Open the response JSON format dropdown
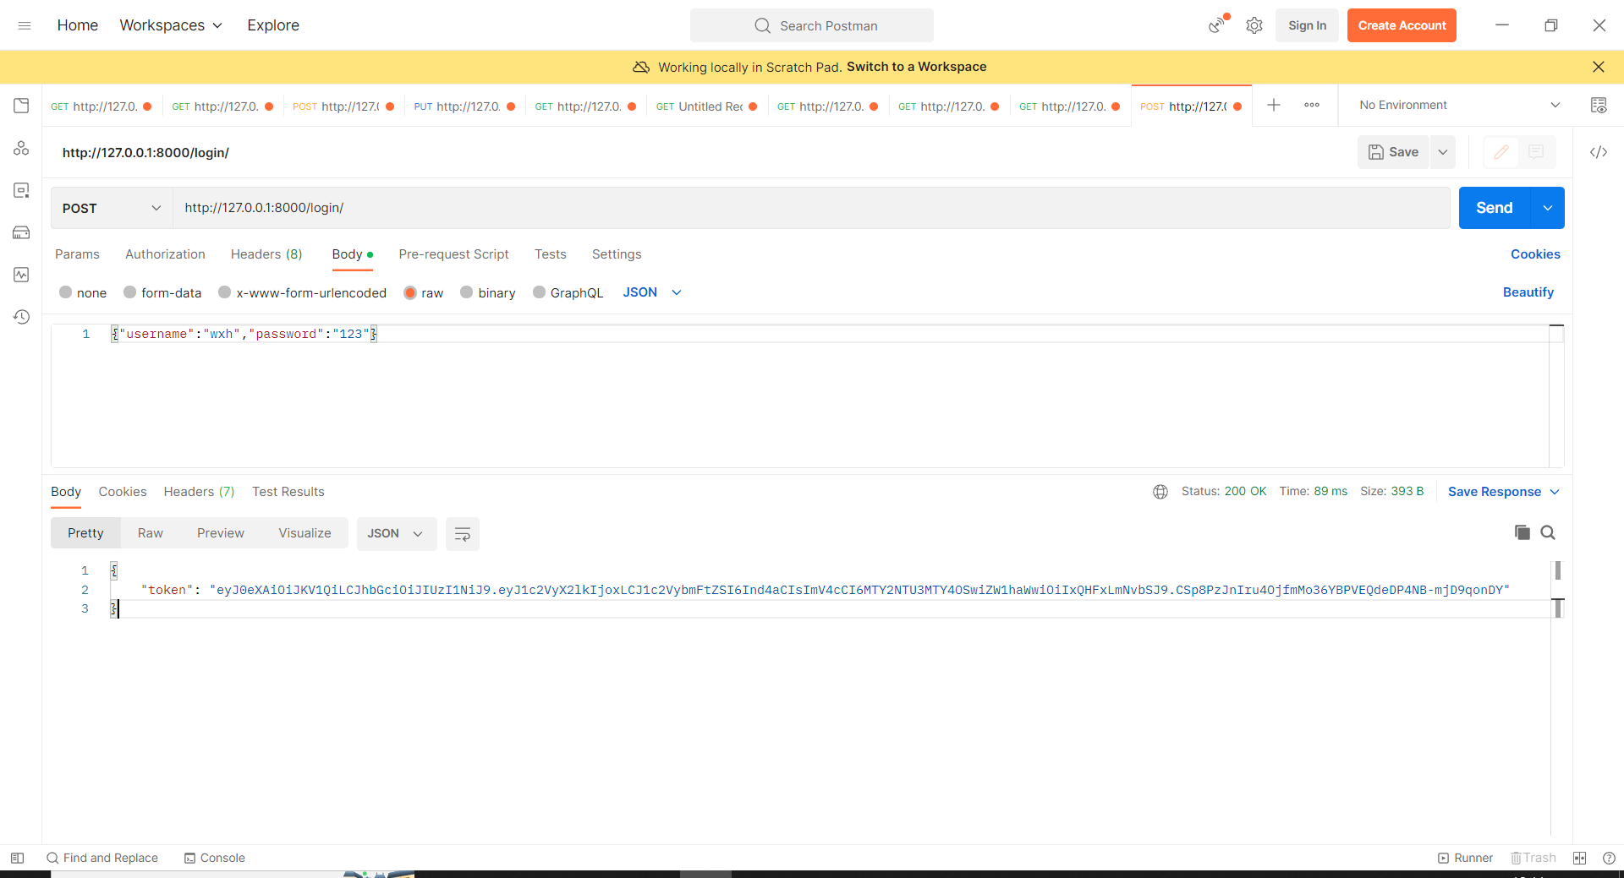Image resolution: width=1624 pixels, height=878 pixels. (396, 534)
